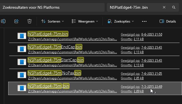Click the address bar Zoekresultaten voor NS Platforms

pos(52,7)
